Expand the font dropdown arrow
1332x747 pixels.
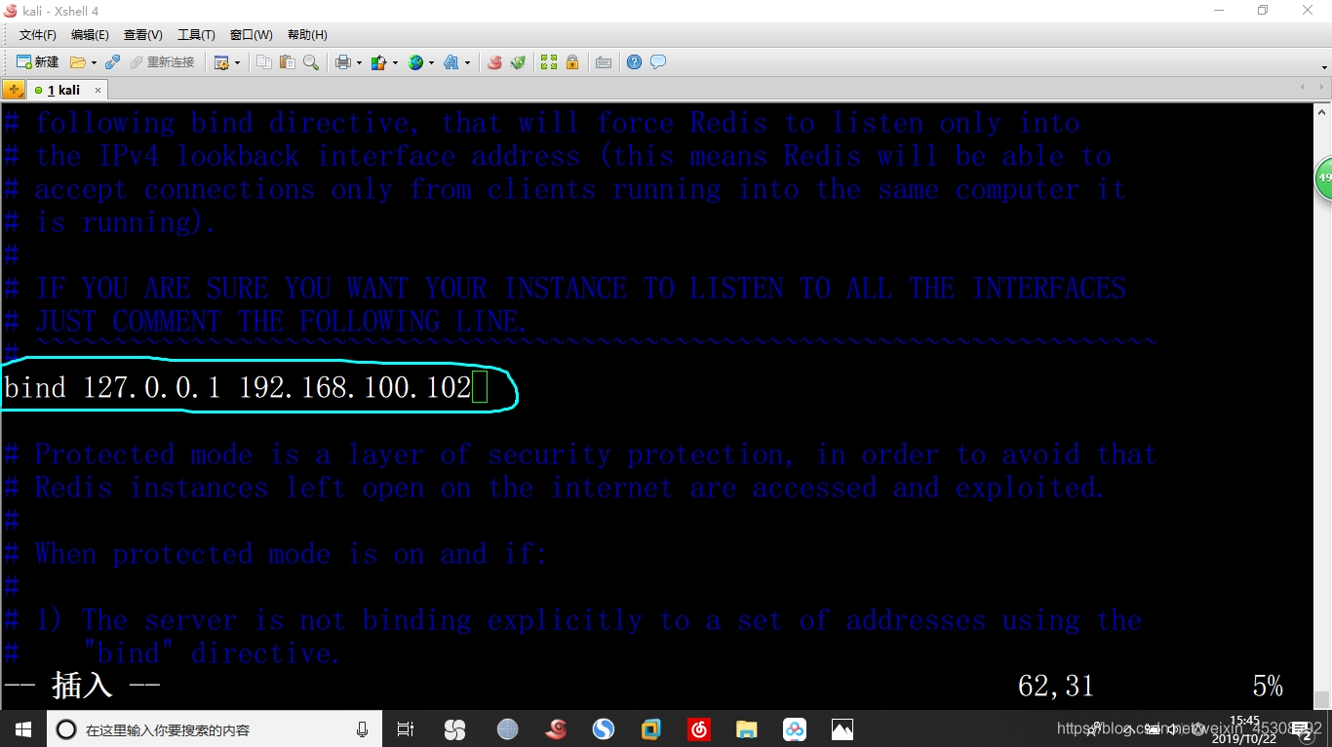click(467, 63)
